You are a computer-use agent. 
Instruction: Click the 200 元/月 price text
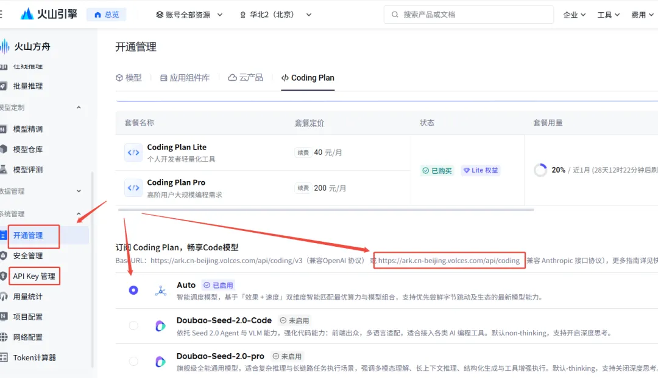coord(330,188)
